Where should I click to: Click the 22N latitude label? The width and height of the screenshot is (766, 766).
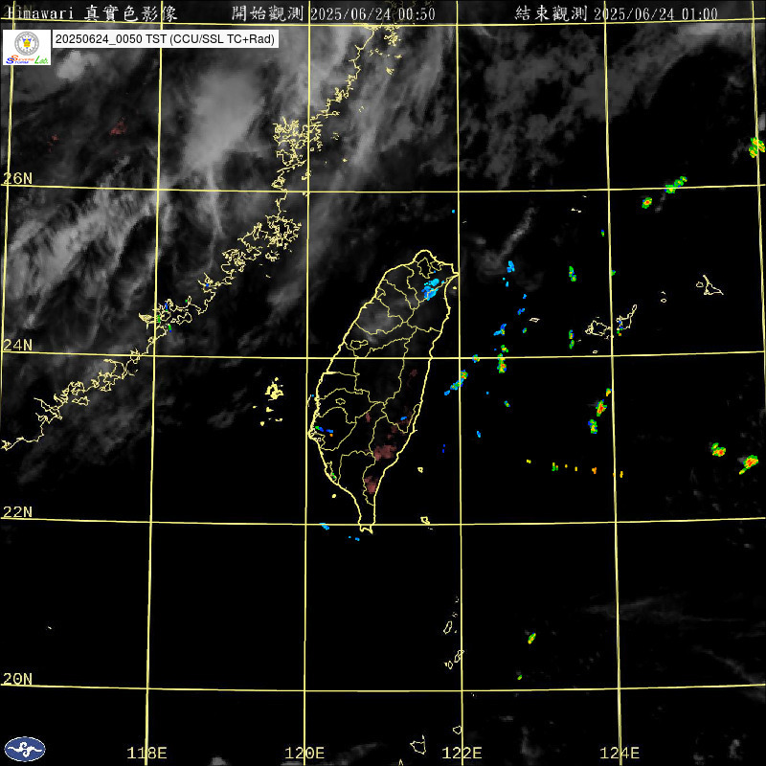[17, 512]
